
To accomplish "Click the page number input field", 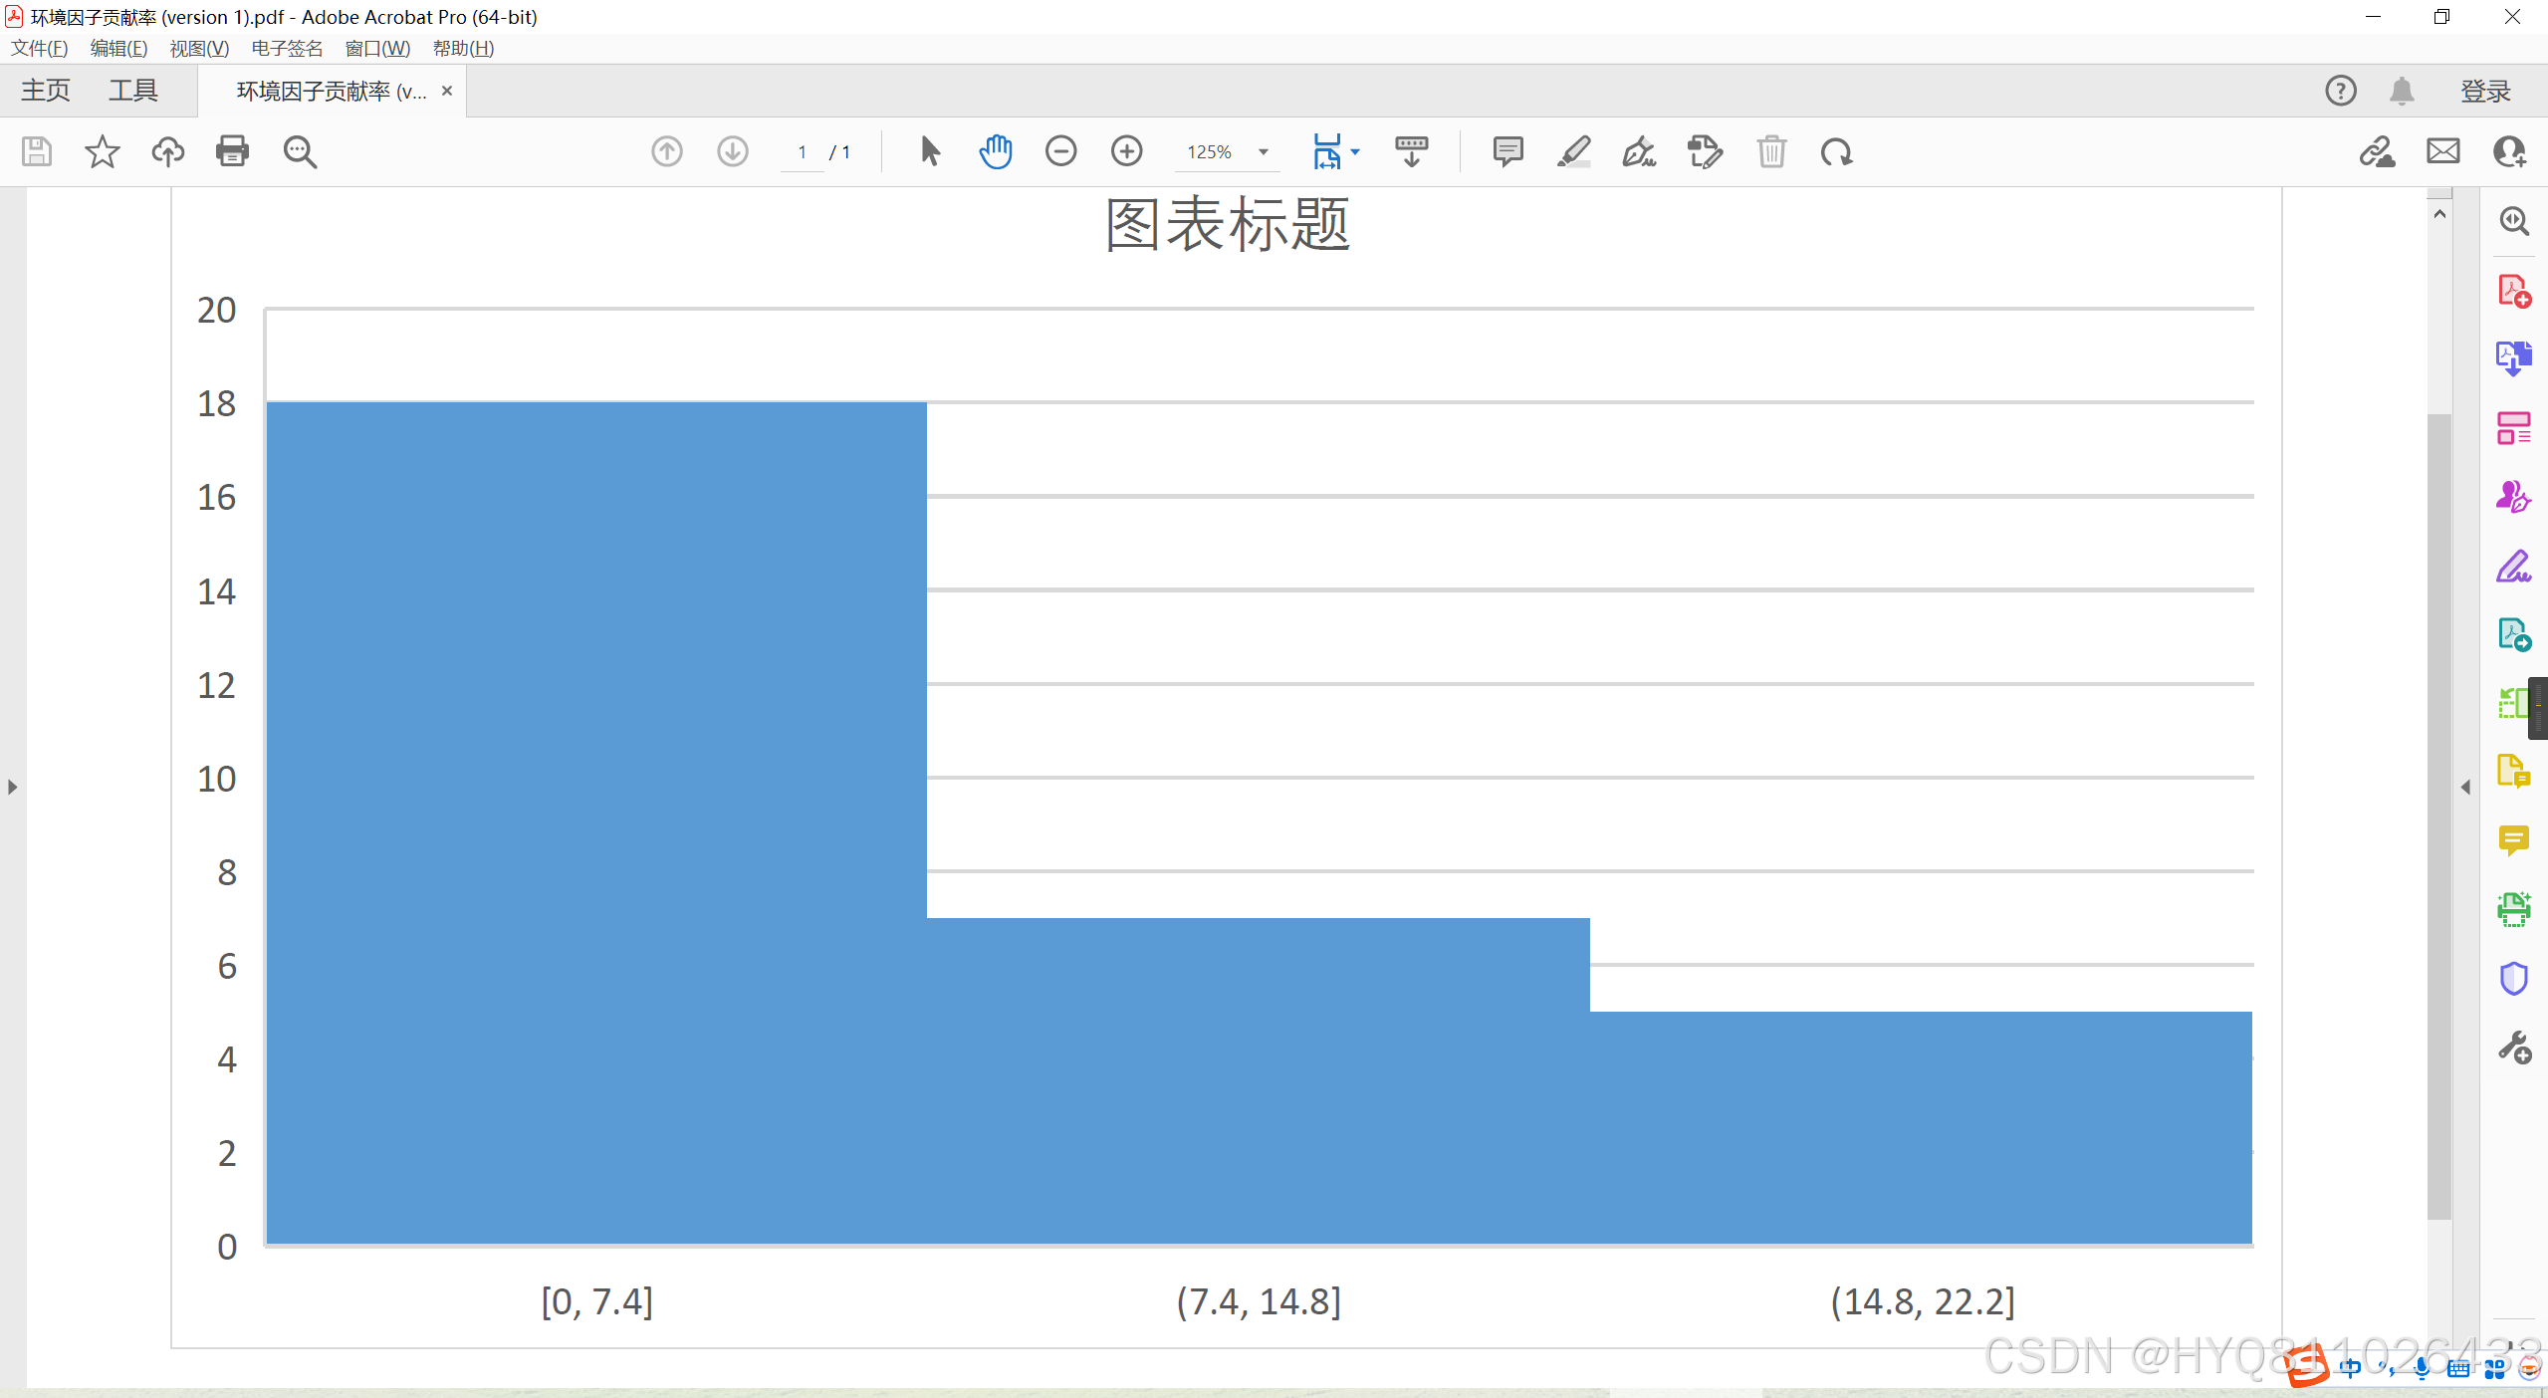I will 802,151.
